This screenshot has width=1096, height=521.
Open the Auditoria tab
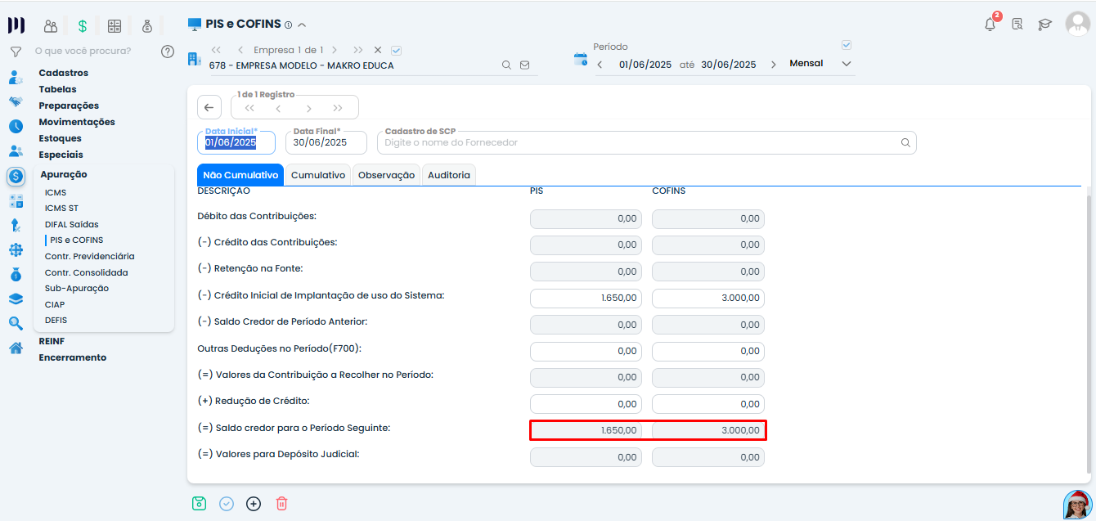(448, 175)
